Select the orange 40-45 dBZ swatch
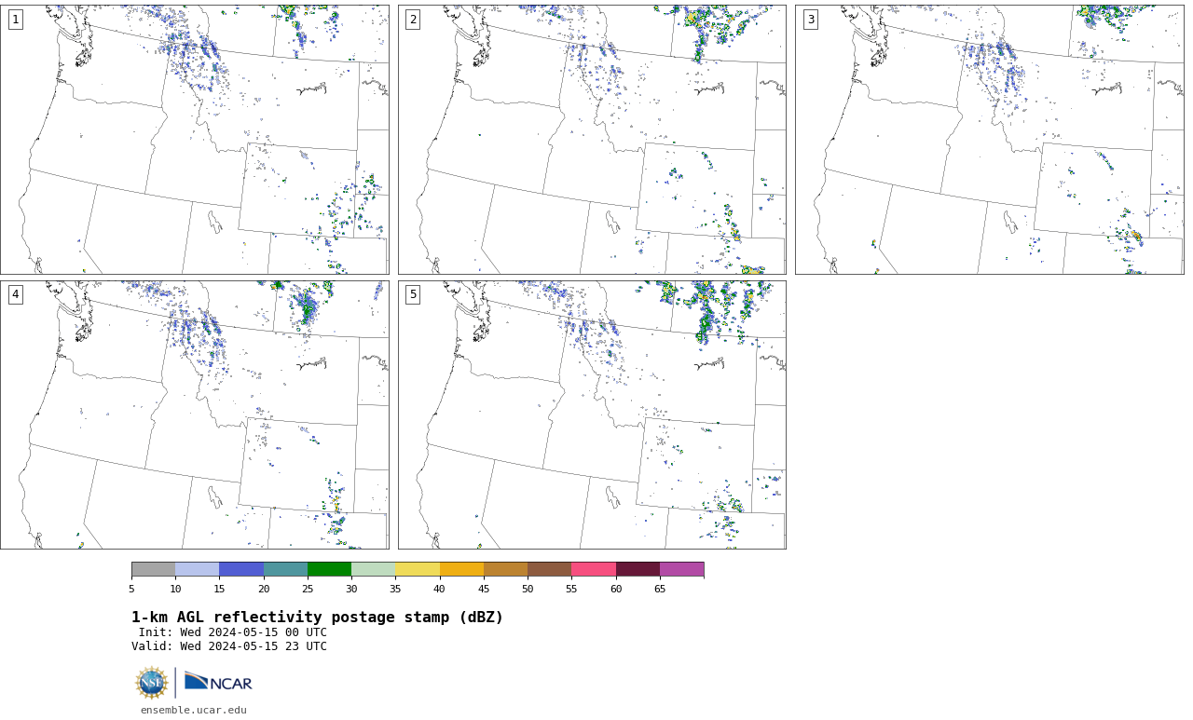The width and height of the screenshot is (1193, 720). coord(461,569)
